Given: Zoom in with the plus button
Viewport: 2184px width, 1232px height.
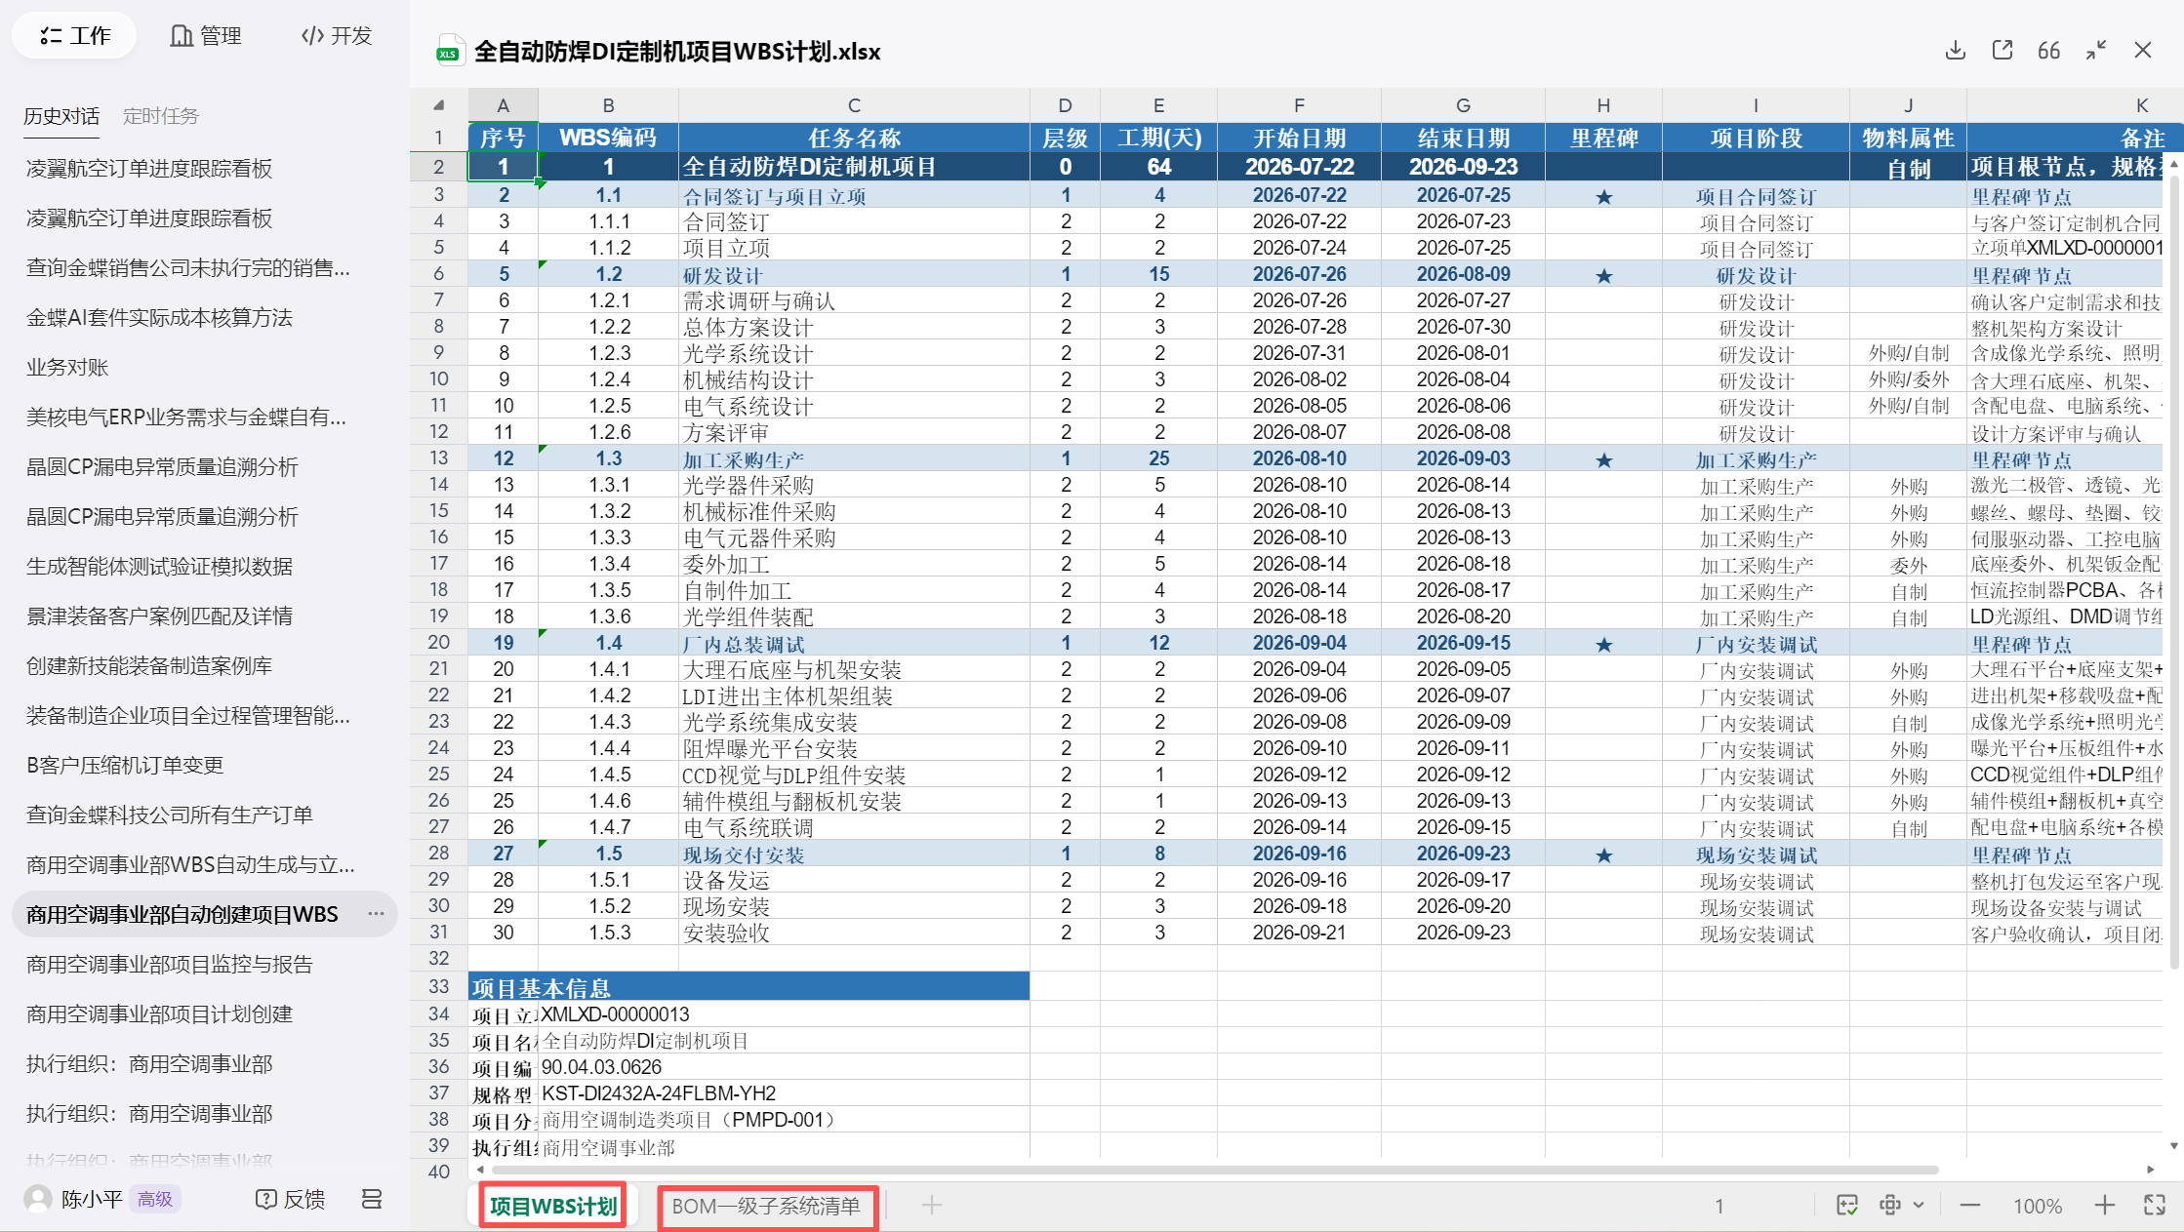Looking at the screenshot, I should click(2104, 1206).
